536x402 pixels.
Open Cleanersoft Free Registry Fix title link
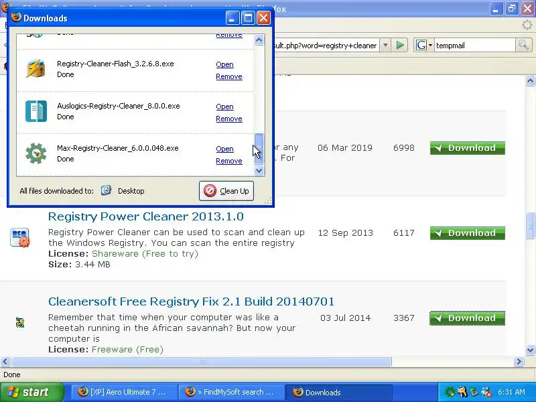191,301
